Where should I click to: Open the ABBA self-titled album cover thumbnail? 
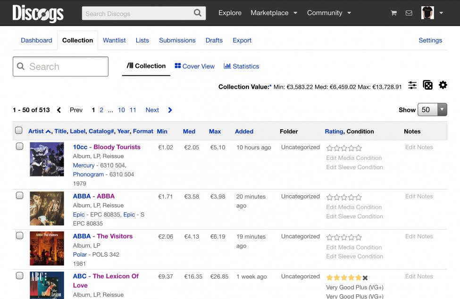click(x=47, y=208)
